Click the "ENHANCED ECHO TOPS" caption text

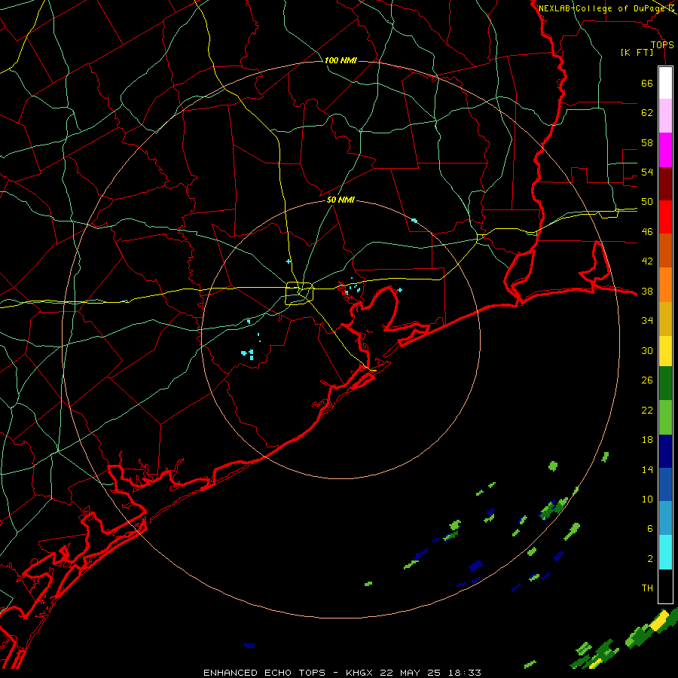(264, 673)
